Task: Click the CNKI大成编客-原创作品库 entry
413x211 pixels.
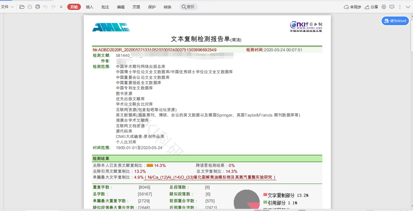Action: pyautogui.click(x=140, y=136)
